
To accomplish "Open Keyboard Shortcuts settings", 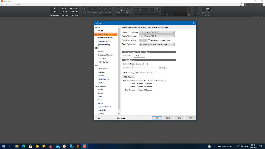I will (x=104, y=107).
